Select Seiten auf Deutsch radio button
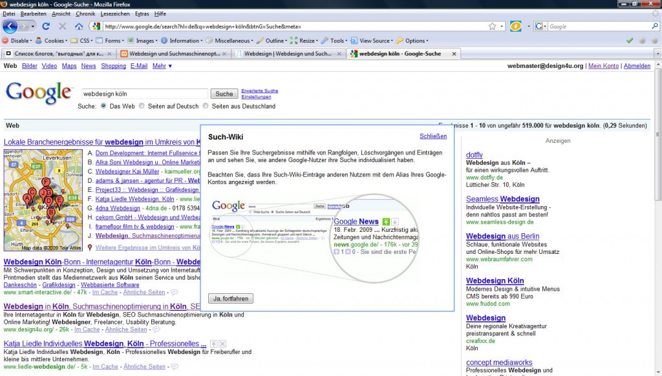This screenshot has height=376, width=662. click(x=142, y=106)
